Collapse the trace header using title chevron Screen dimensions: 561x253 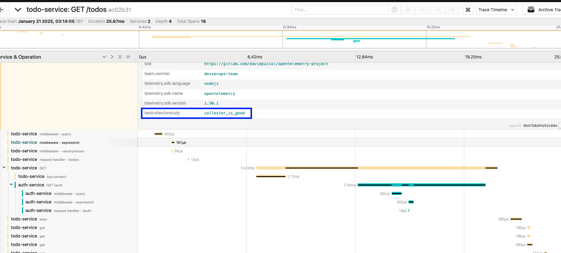coord(18,10)
